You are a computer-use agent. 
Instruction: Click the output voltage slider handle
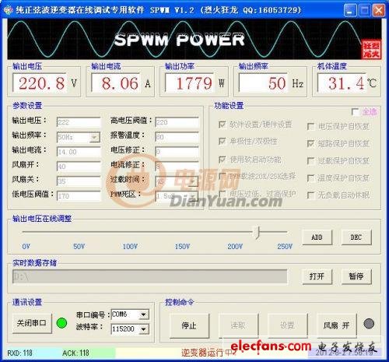(x=257, y=232)
